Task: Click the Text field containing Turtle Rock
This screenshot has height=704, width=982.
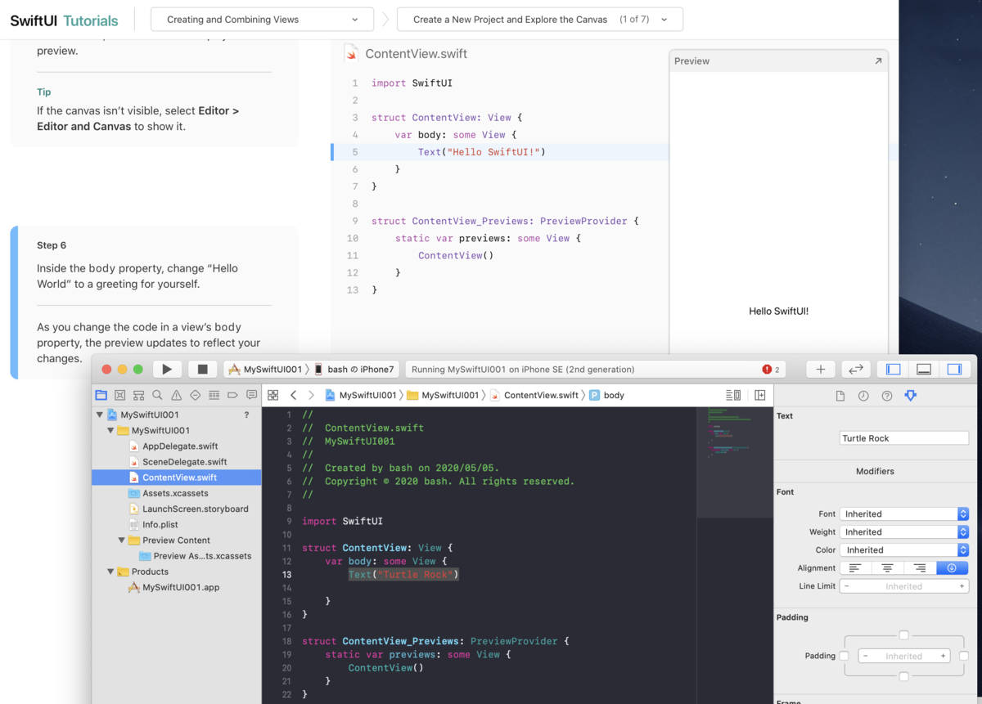Action: (904, 438)
